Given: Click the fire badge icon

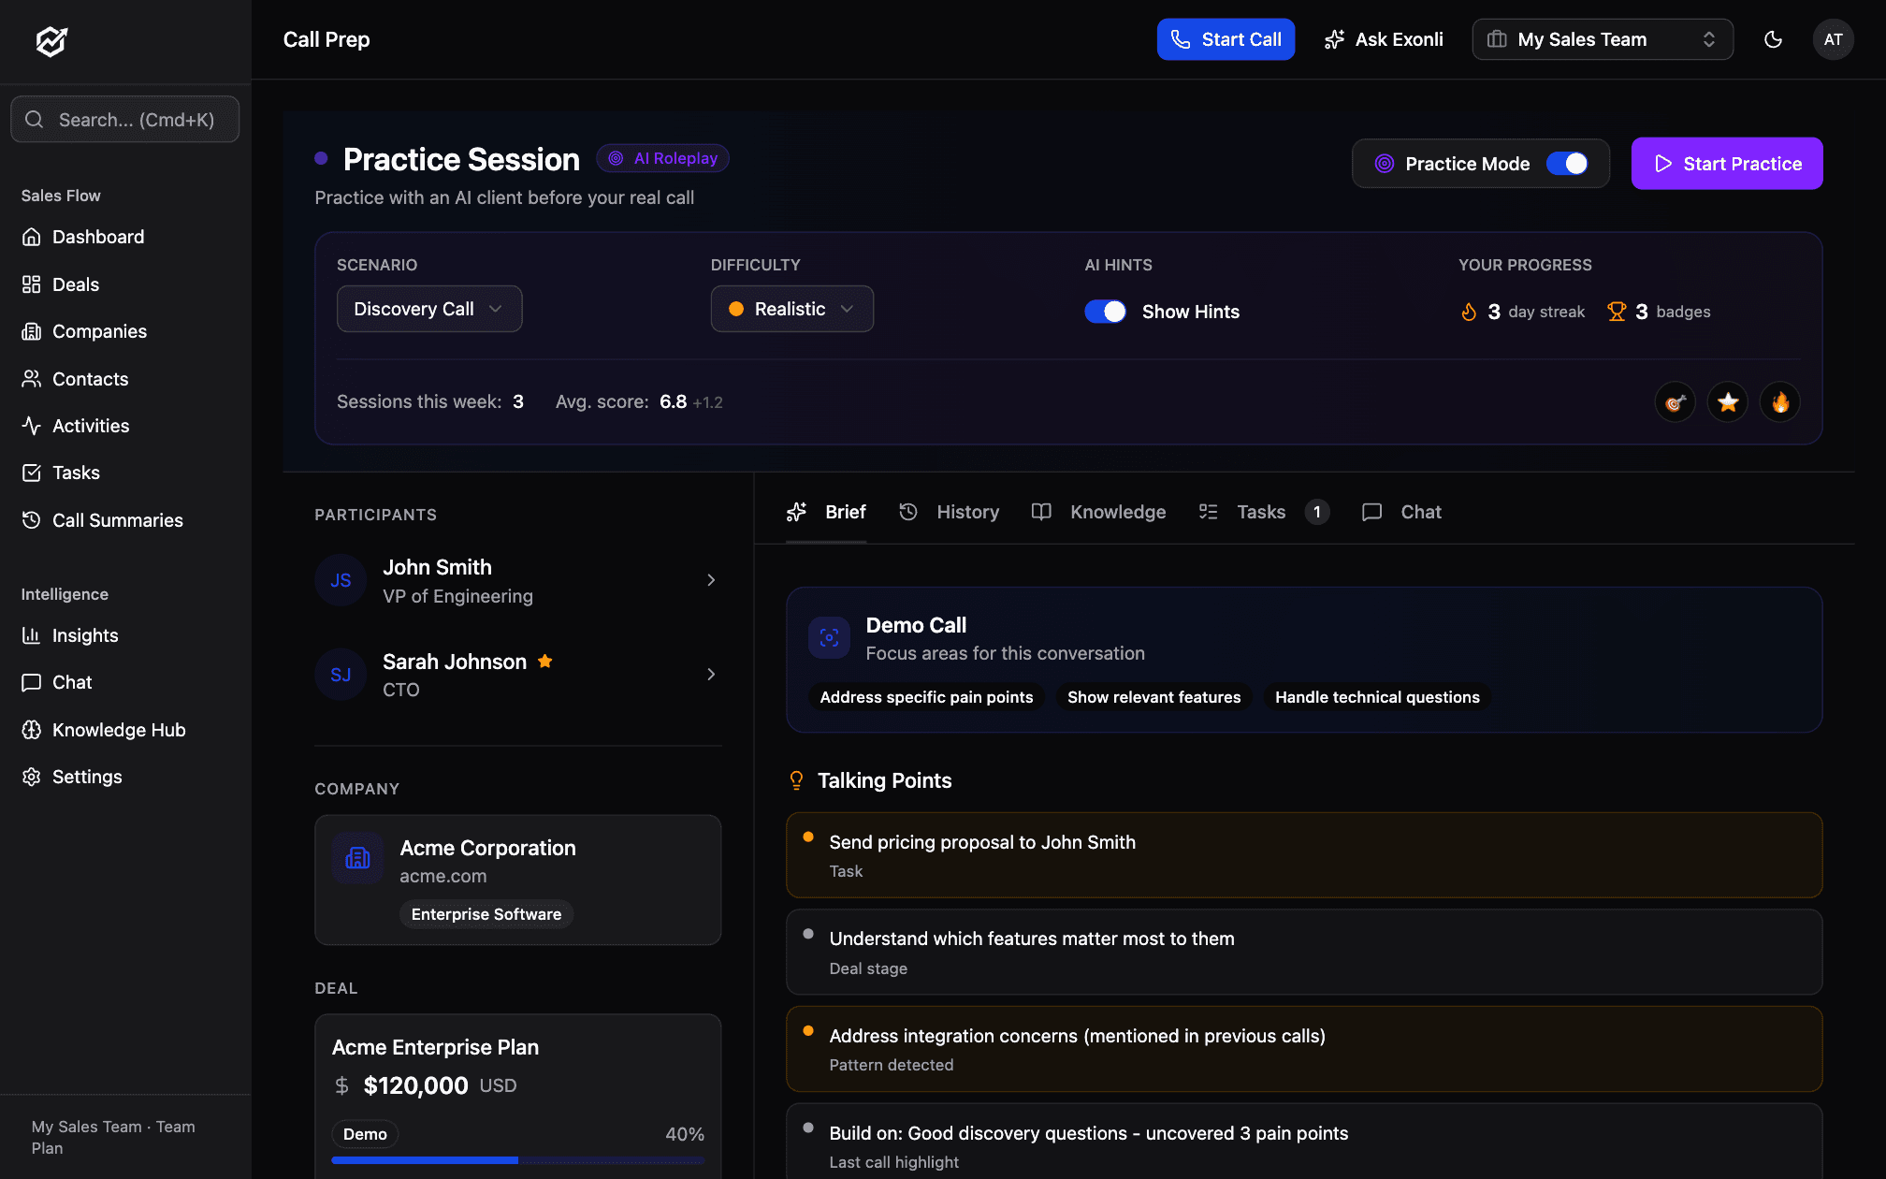Looking at the screenshot, I should click(x=1779, y=402).
